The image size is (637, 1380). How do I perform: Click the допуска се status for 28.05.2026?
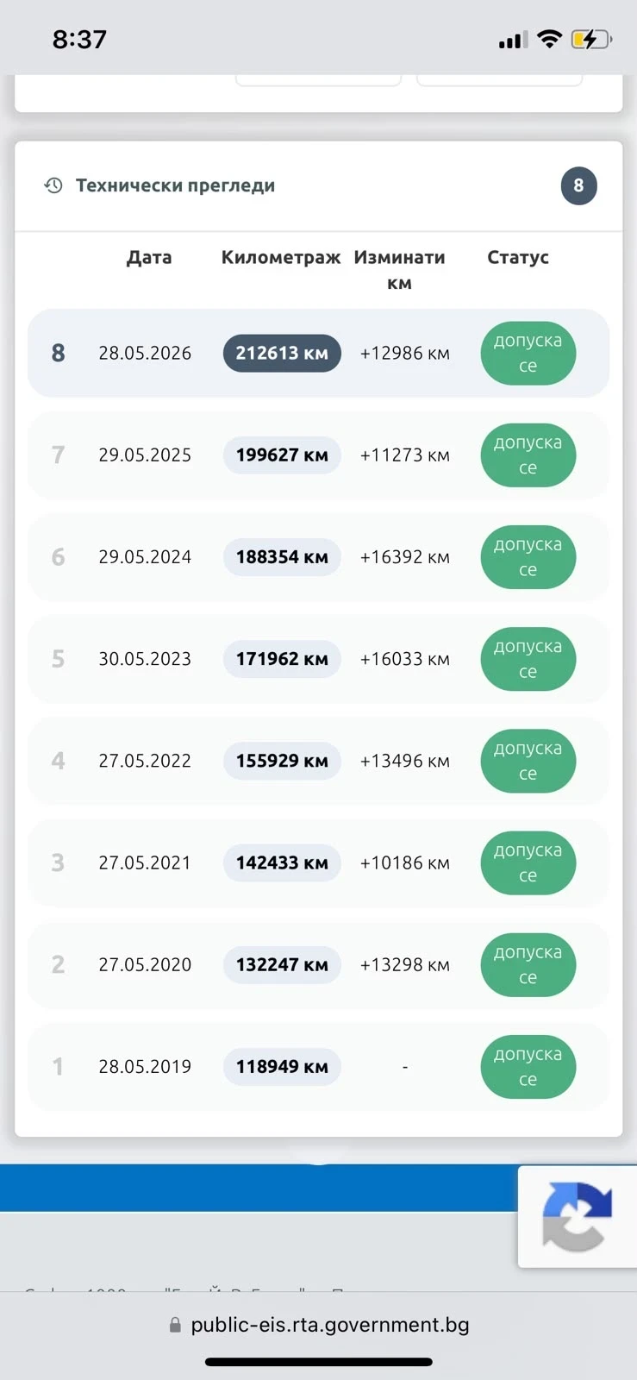pos(528,353)
